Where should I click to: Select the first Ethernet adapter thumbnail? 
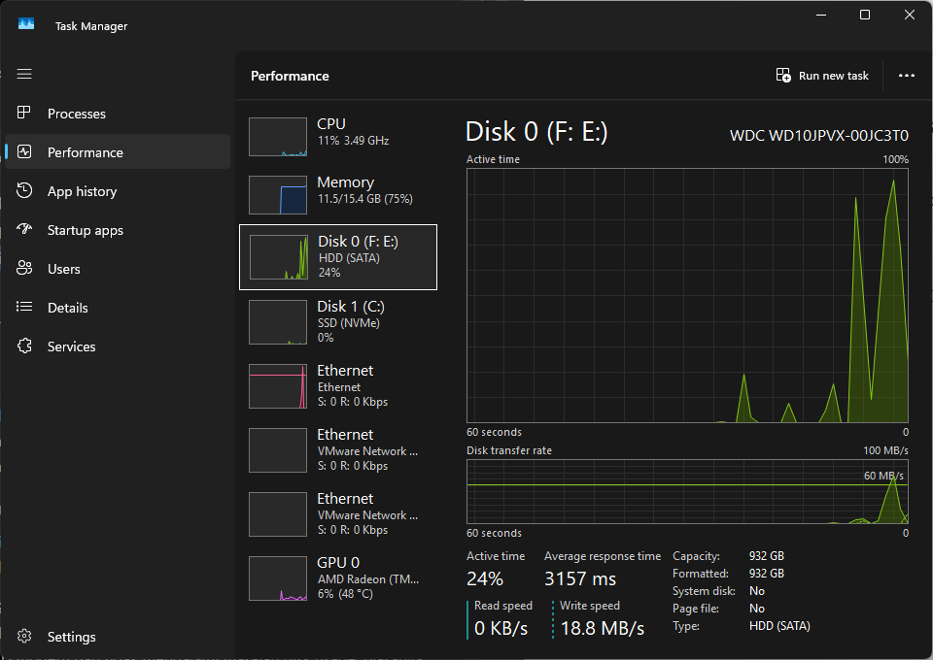pos(278,386)
